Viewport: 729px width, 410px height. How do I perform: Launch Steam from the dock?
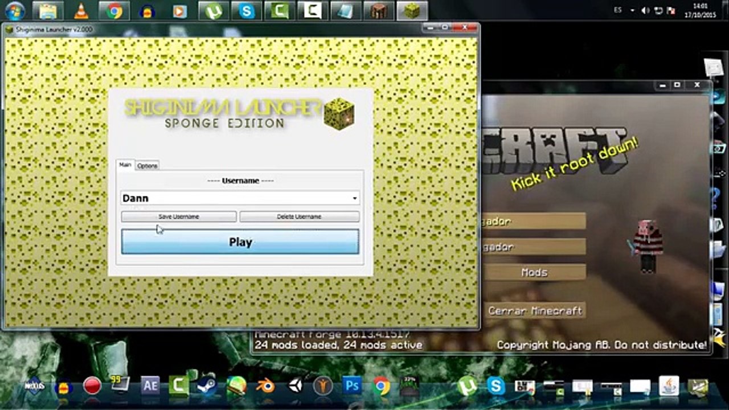[208, 386]
